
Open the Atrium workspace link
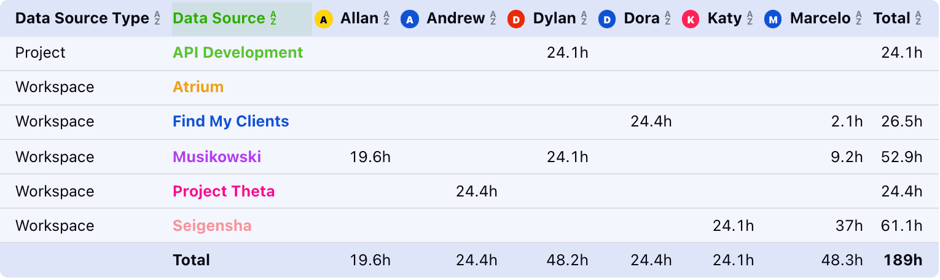pos(198,87)
